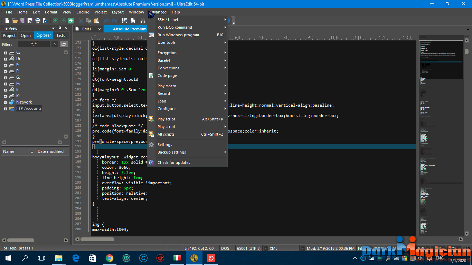
Task: Click the Save toolbar icon
Action: (22, 21)
